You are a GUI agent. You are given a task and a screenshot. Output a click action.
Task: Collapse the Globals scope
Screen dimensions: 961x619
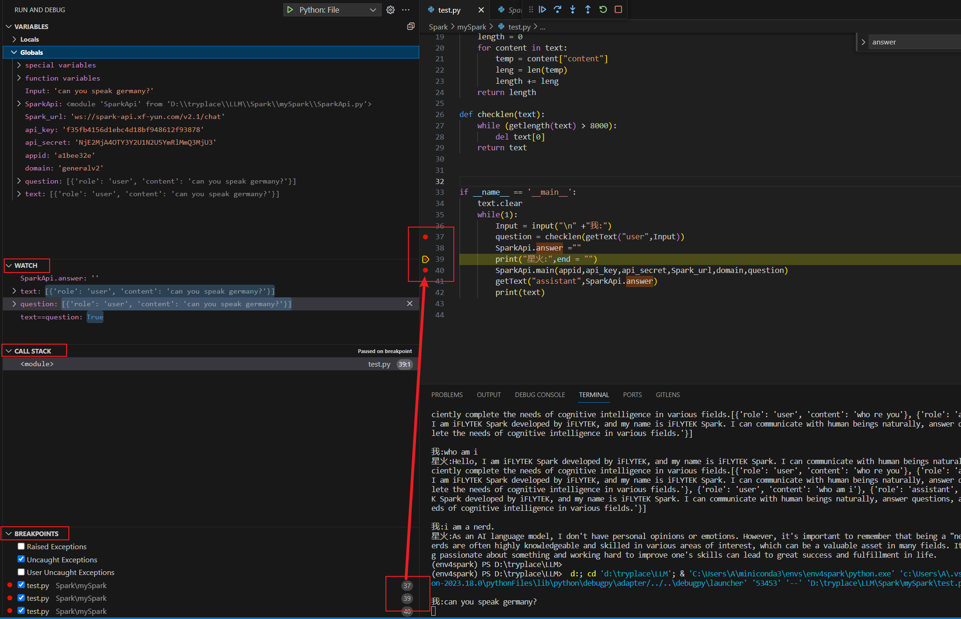point(14,52)
